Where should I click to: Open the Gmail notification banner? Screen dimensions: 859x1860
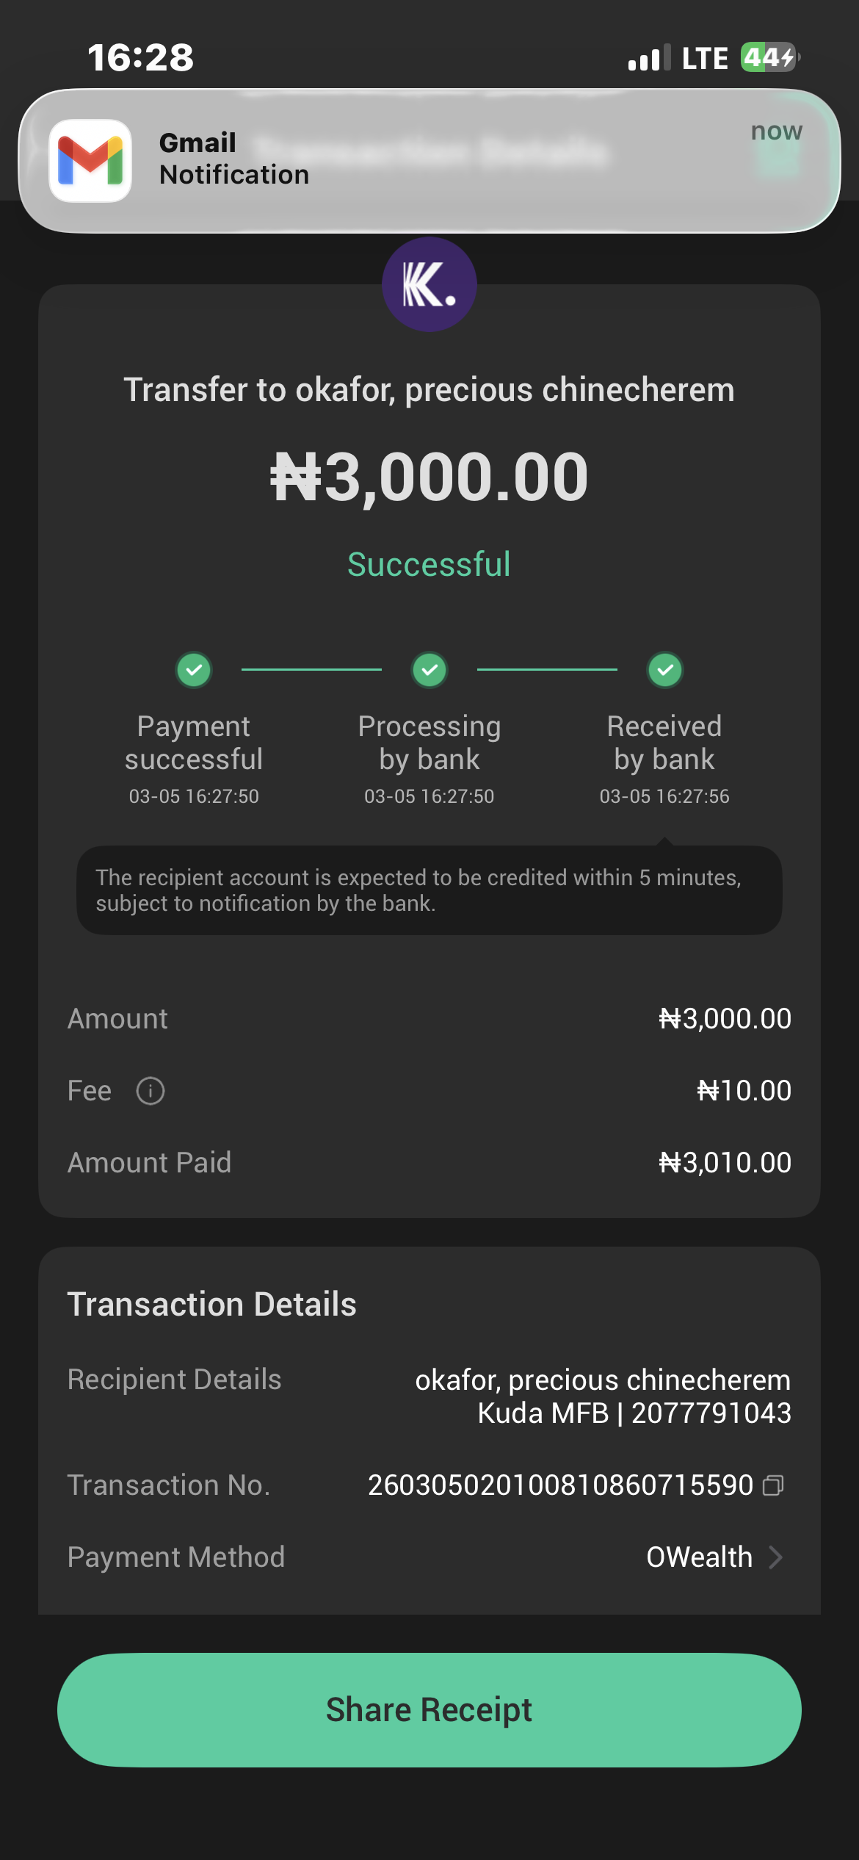point(429,161)
